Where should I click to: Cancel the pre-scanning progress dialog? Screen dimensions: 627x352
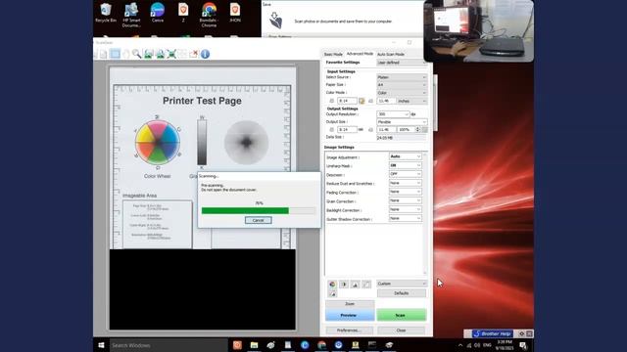[x=259, y=220]
